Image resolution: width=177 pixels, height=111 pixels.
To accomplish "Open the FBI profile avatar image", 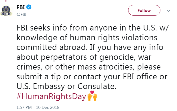I will click(x=6, y=11).
